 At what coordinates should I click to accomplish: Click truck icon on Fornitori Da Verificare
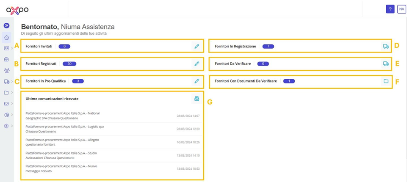click(x=386, y=63)
